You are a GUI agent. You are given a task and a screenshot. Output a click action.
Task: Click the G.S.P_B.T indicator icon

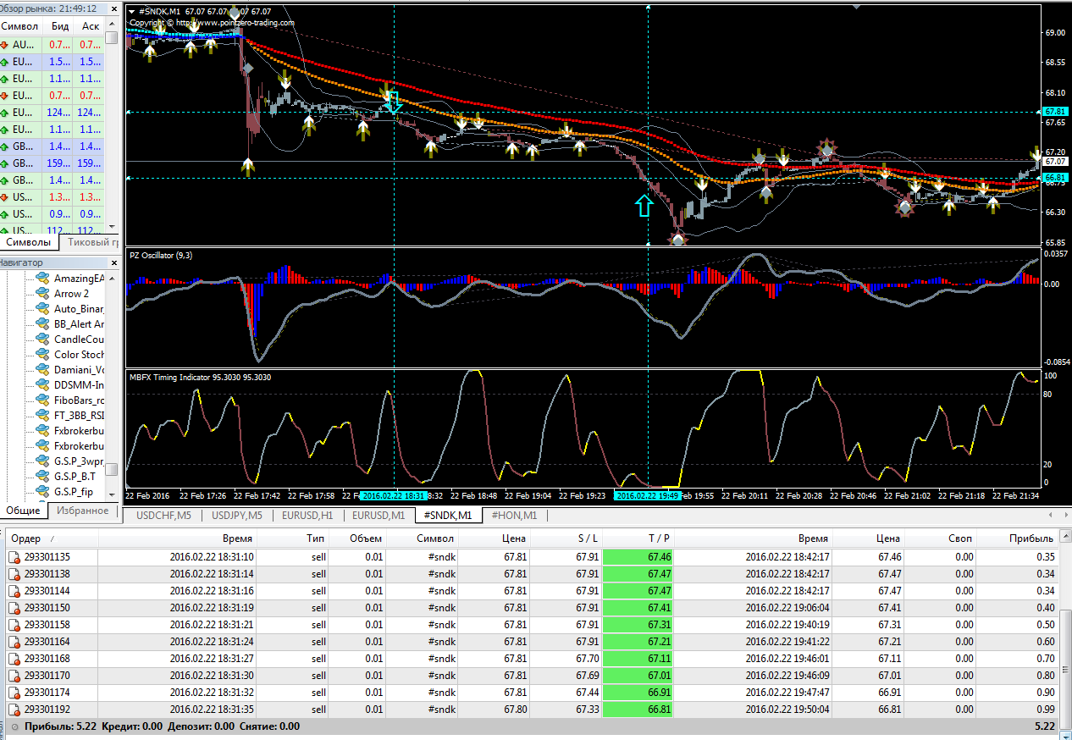(x=41, y=476)
